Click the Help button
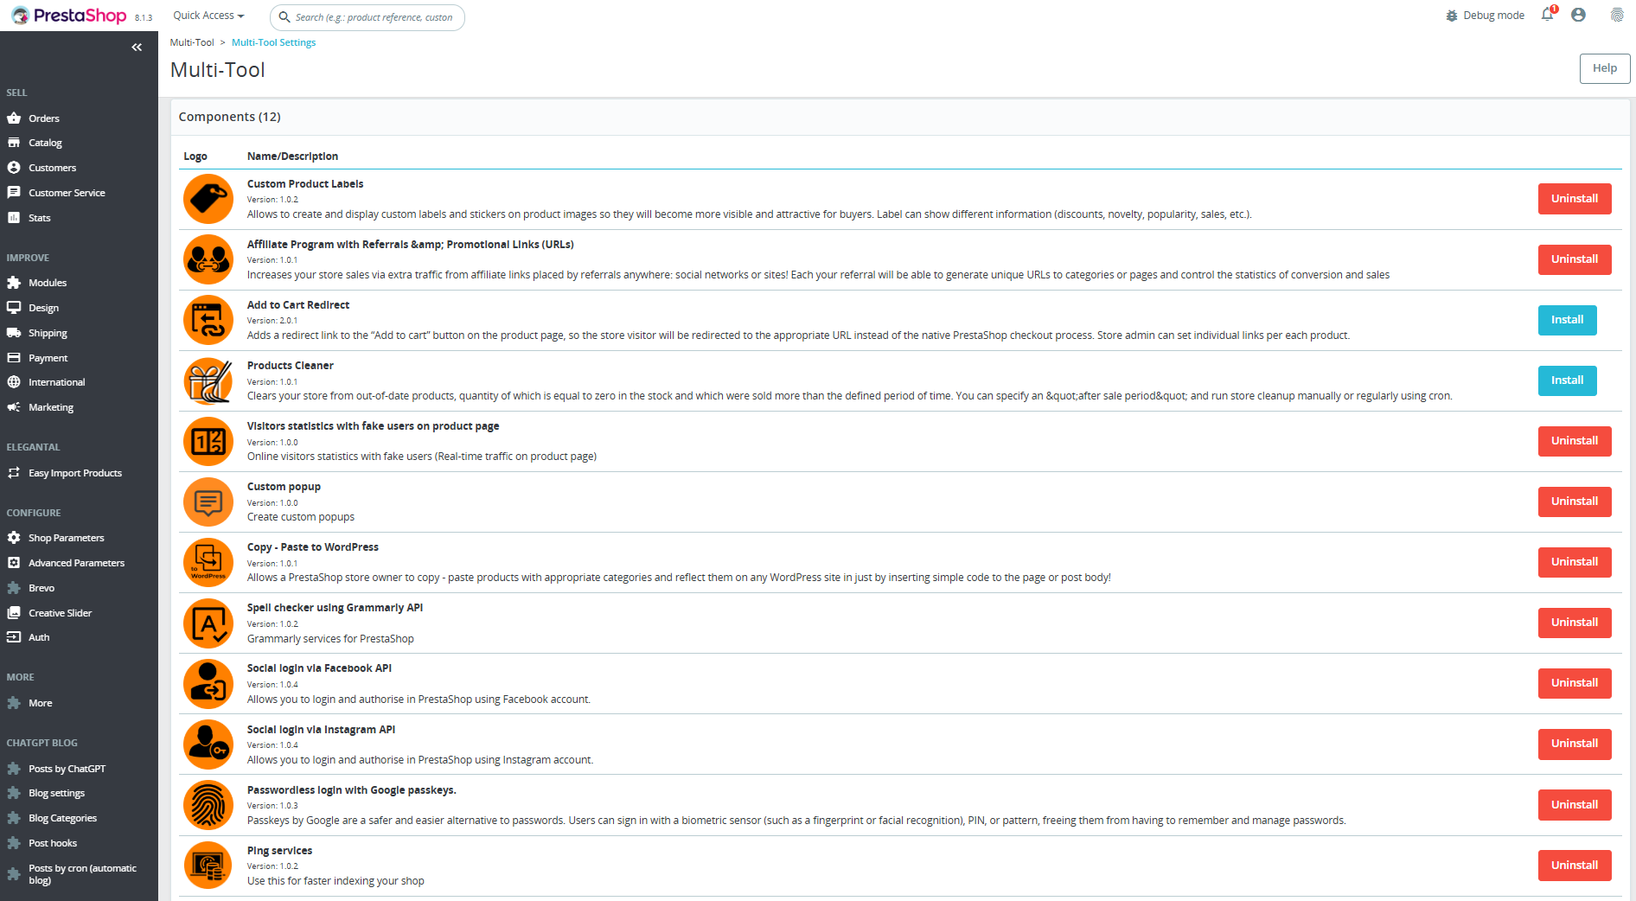The image size is (1636, 901). [1604, 68]
